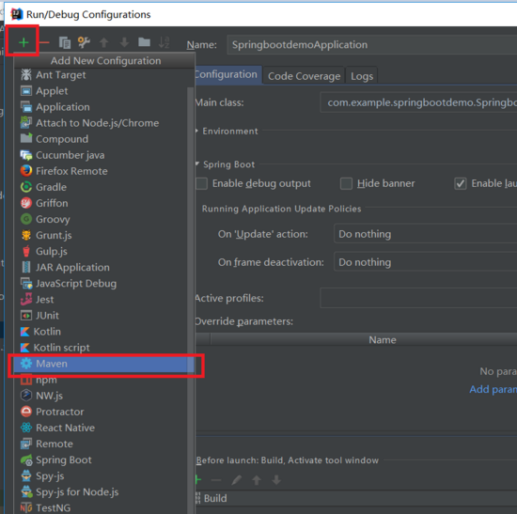
Task: Click the Copy Configuration toolbar icon
Action: point(65,42)
